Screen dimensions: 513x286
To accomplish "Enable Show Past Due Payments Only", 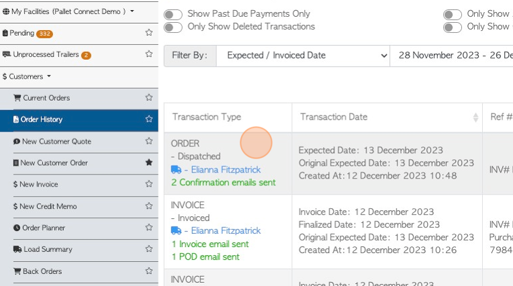I will click(x=173, y=14).
